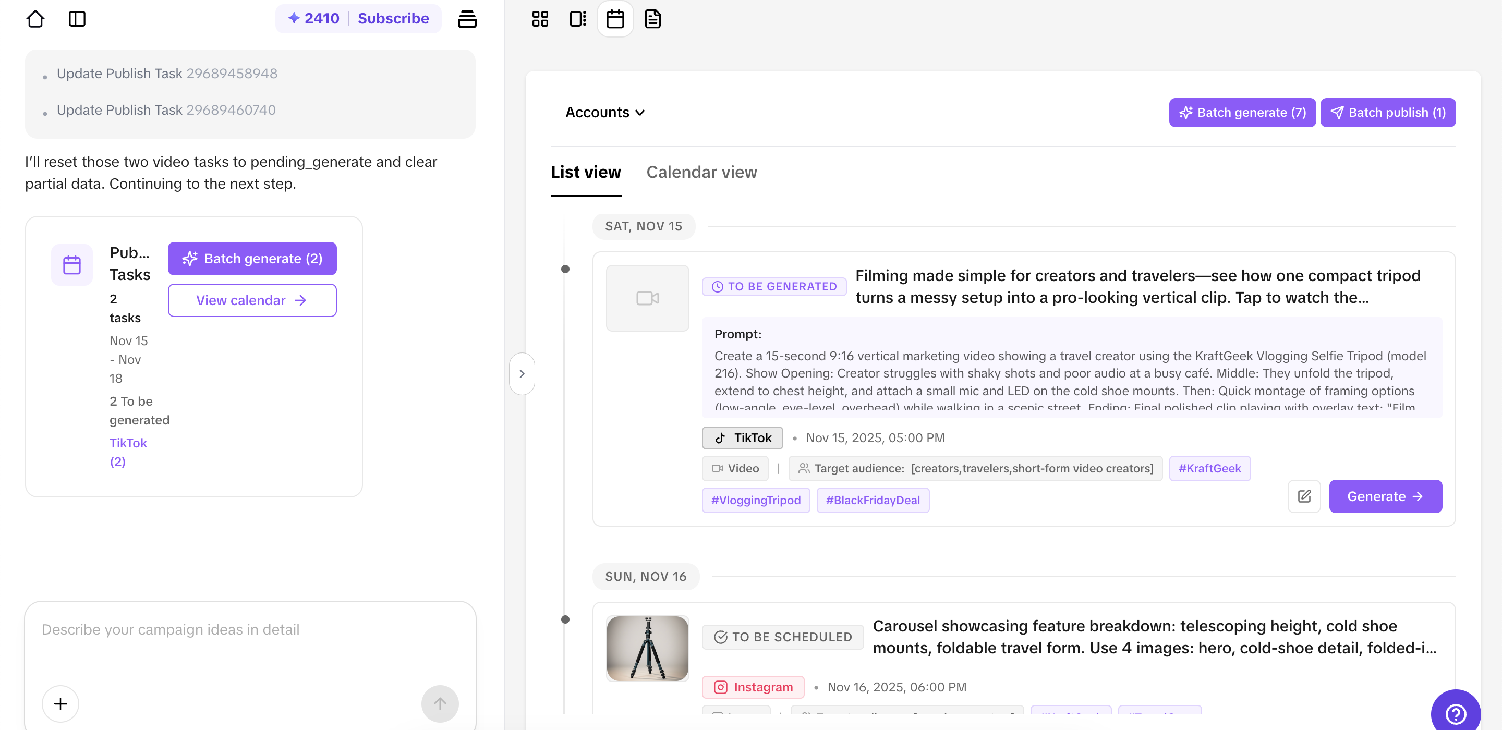Image resolution: width=1502 pixels, height=730 pixels.
Task: Expand the collapsed chat panel chevron
Action: click(x=522, y=373)
